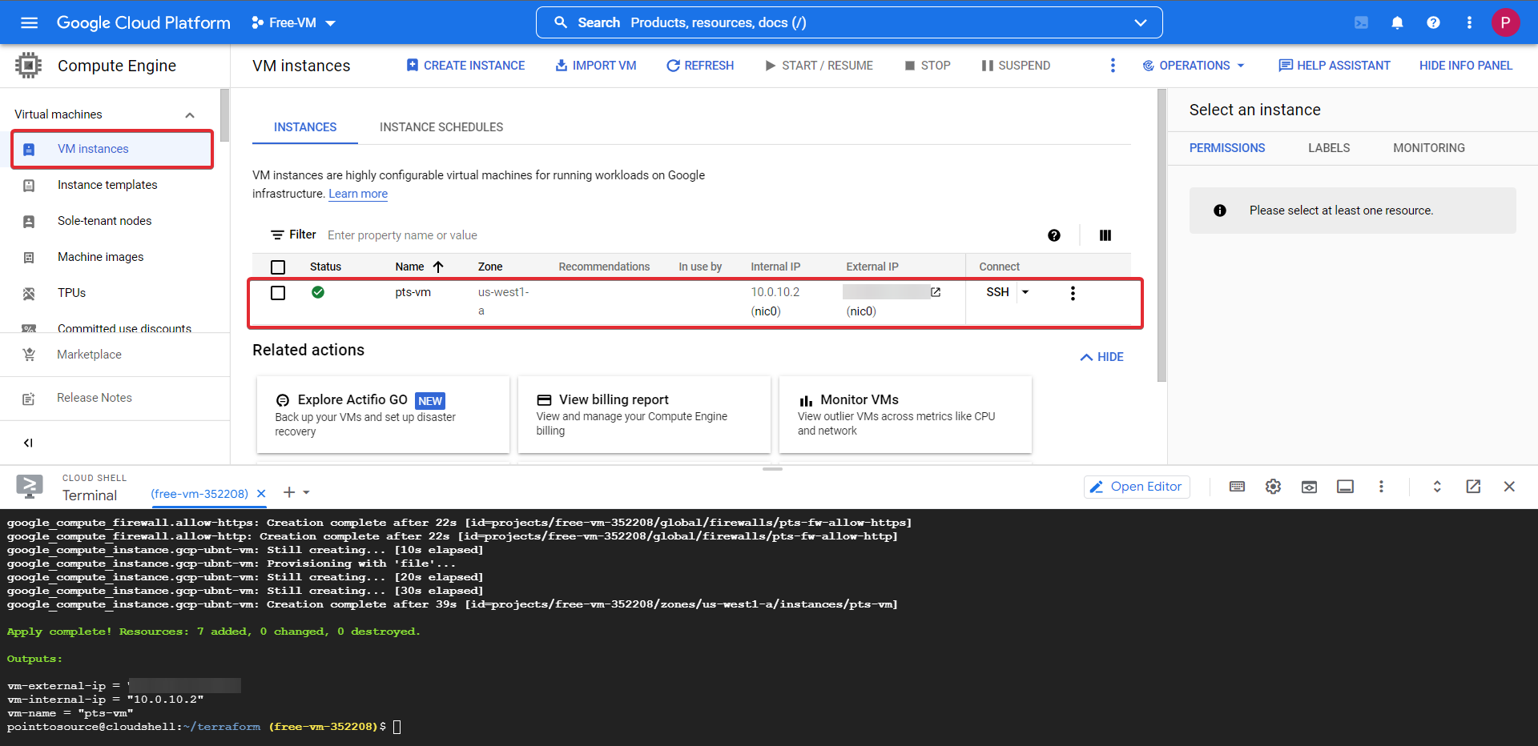The image size is (1538, 746).
Task: Select the free-vm-352208 terminal tab
Action: (199, 494)
